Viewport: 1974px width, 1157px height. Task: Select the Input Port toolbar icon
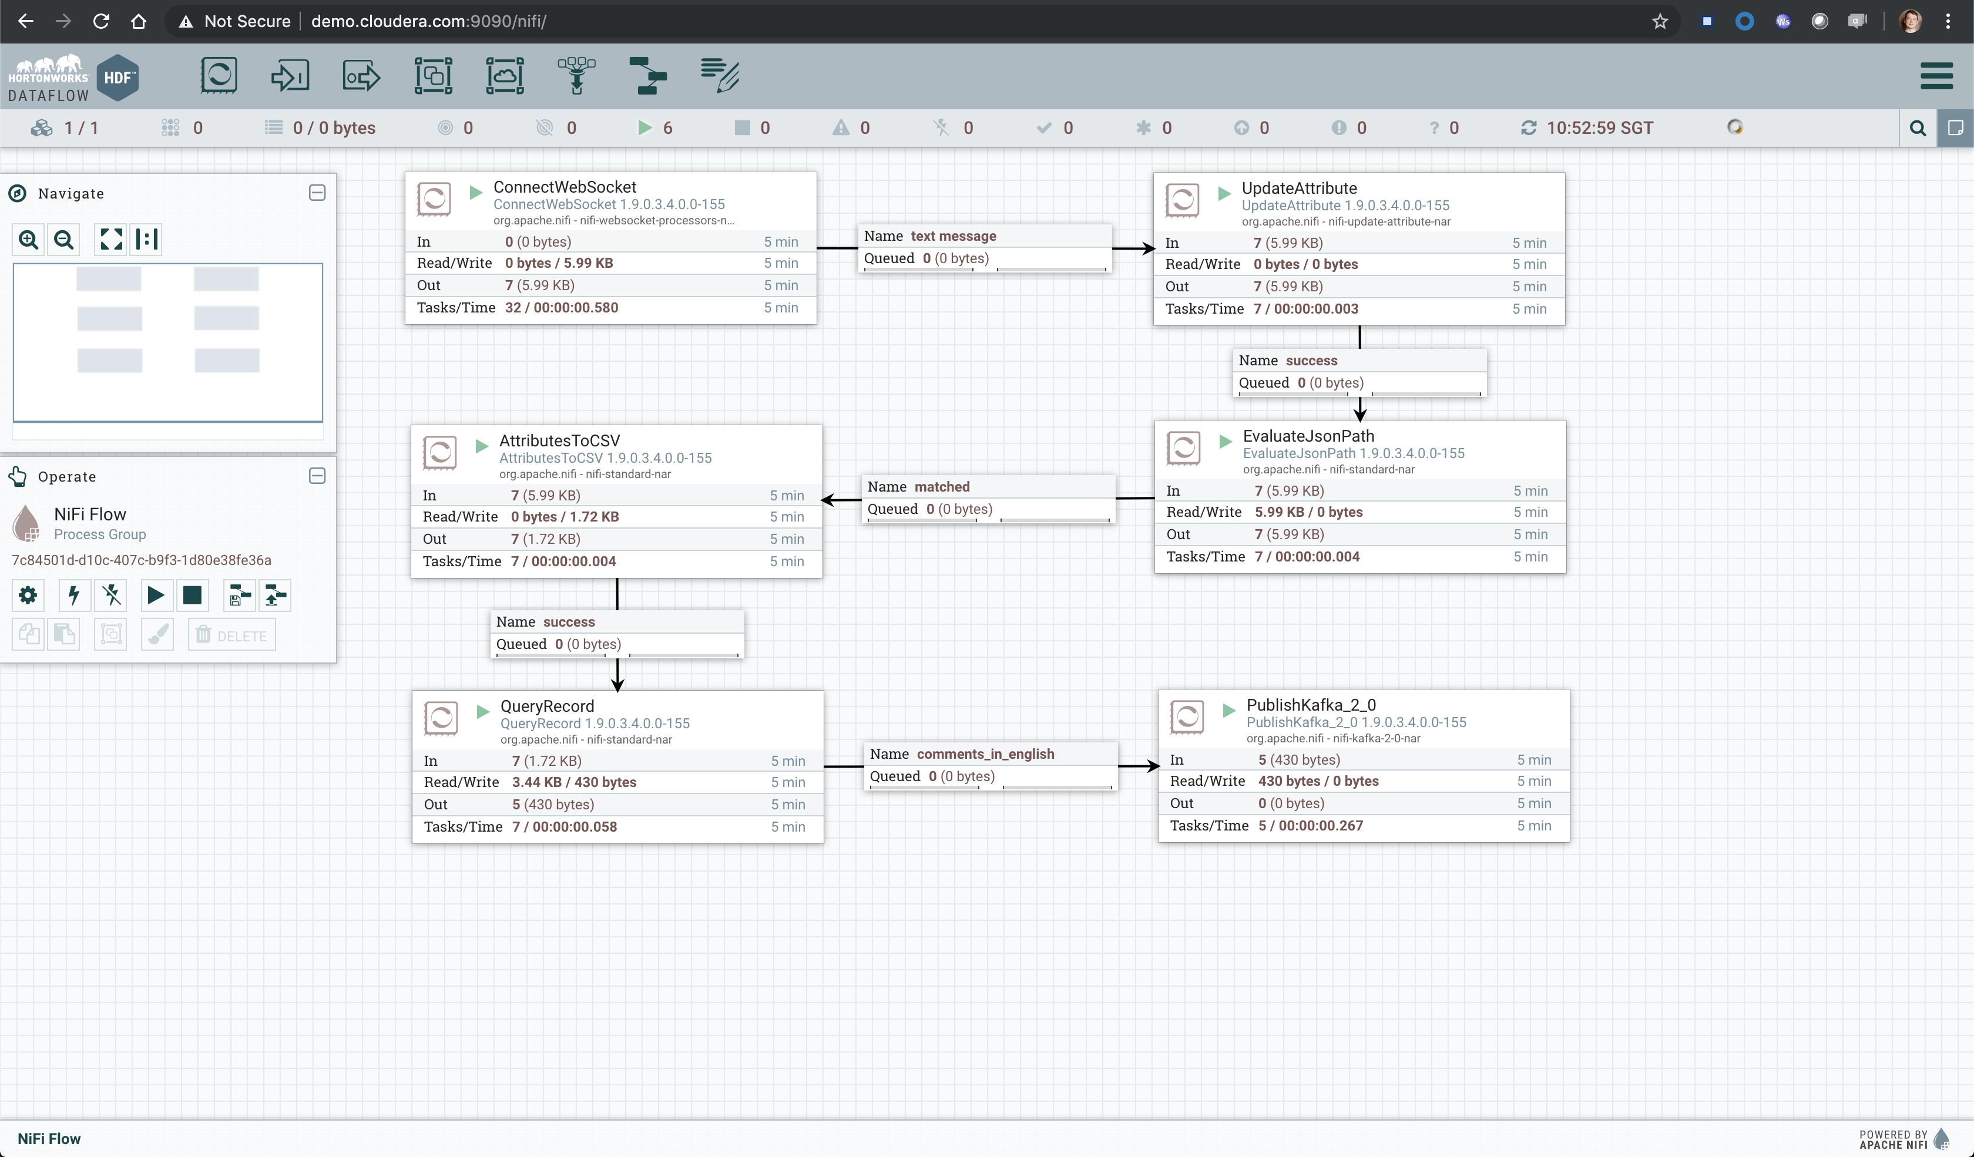coord(290,76)
